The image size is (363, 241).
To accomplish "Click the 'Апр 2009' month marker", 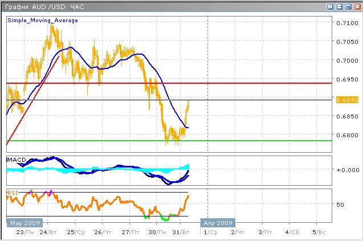I will click(x=217, y=223).
